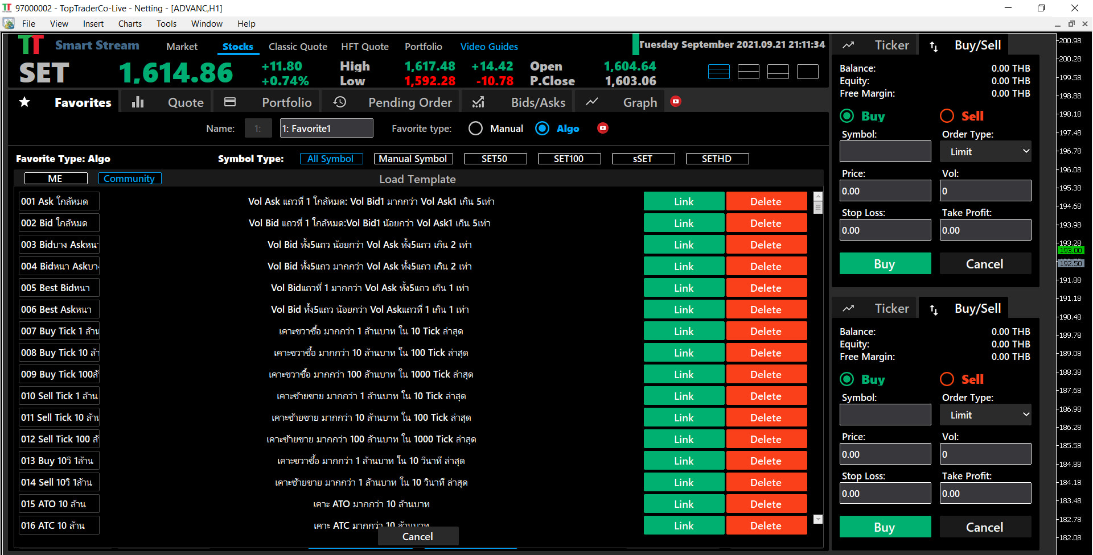Click the application icon in the menu bar
Screen dimensions: 1093x555
coord(9,23)
